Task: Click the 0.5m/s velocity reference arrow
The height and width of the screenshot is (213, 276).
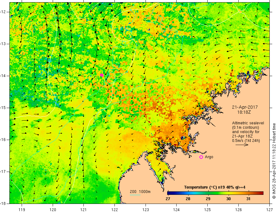Action: click(x=242, y=145)
